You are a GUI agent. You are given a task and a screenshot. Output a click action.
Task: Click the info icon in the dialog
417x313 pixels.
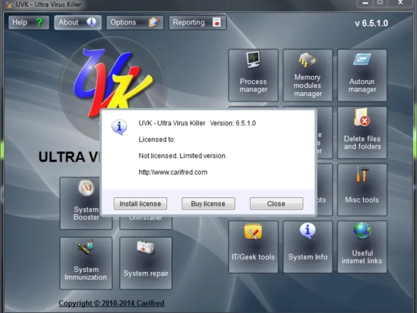(119, 127)
